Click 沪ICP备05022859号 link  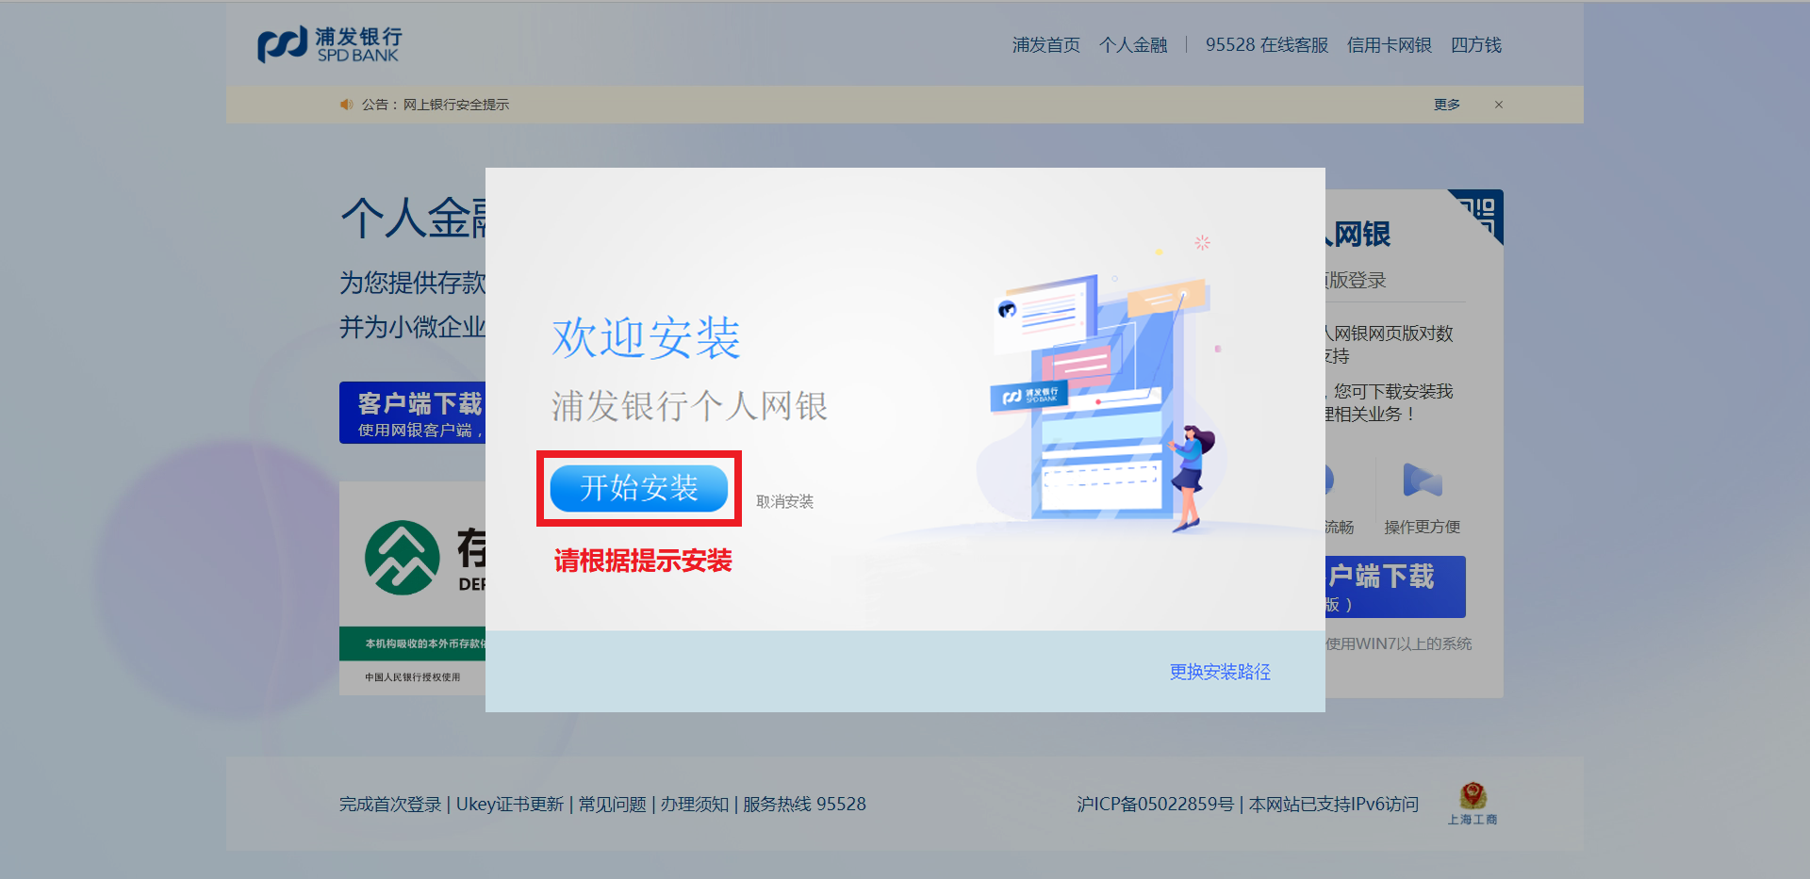click(x=1156, y=805)
